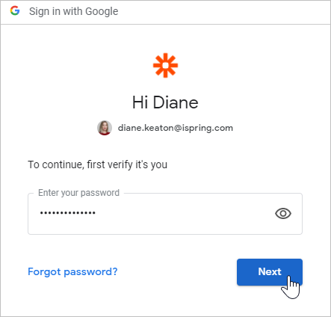The image size is (331, 317).
Task: Focus the Enter your password field
Action: pos(165,214)
